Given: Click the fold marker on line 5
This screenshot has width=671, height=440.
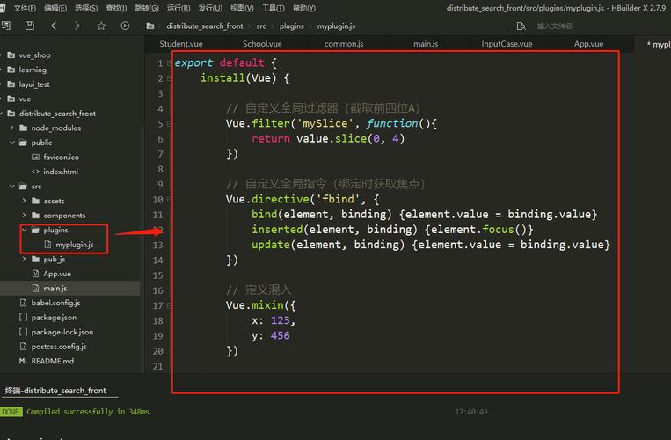Looking at the screenshot, I should click(170, 124).
